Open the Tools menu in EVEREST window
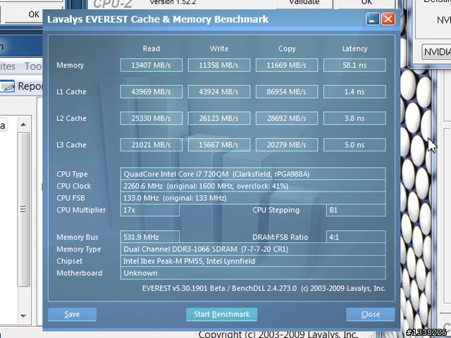The width and height of the screenshot is (451, 338). click(x=33, y=66)
